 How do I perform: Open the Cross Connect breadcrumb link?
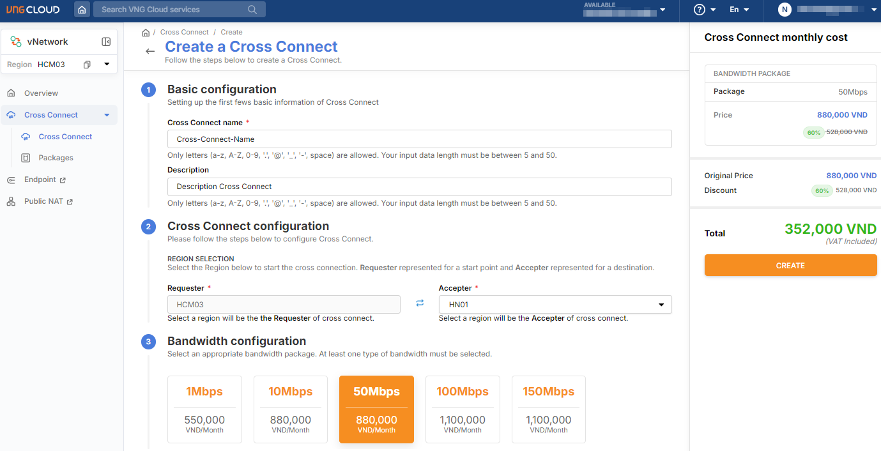[184, 32]
